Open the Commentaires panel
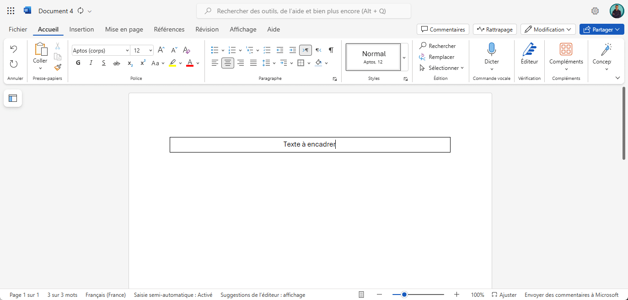 [x=442, y=29]
